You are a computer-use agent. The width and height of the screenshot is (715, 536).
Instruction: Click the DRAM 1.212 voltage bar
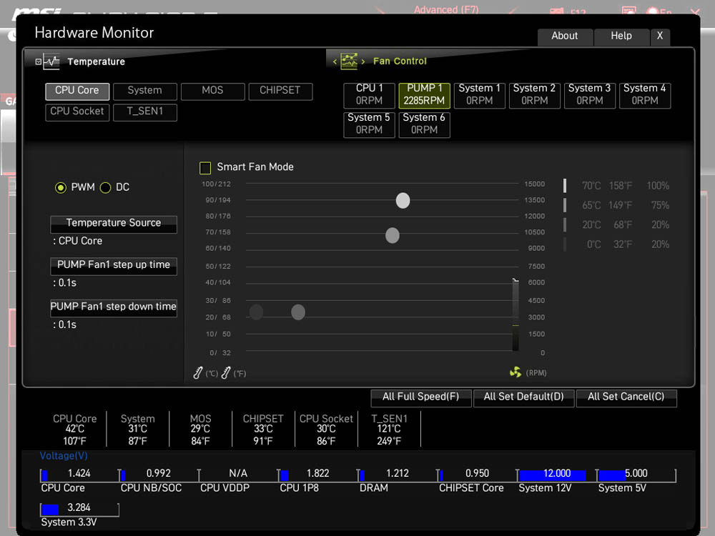pos(397,475)
